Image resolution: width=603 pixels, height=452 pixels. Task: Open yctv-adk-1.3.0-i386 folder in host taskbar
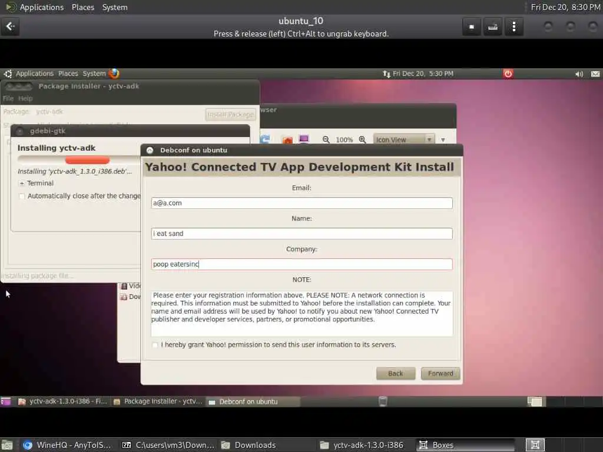click(366, 445)
